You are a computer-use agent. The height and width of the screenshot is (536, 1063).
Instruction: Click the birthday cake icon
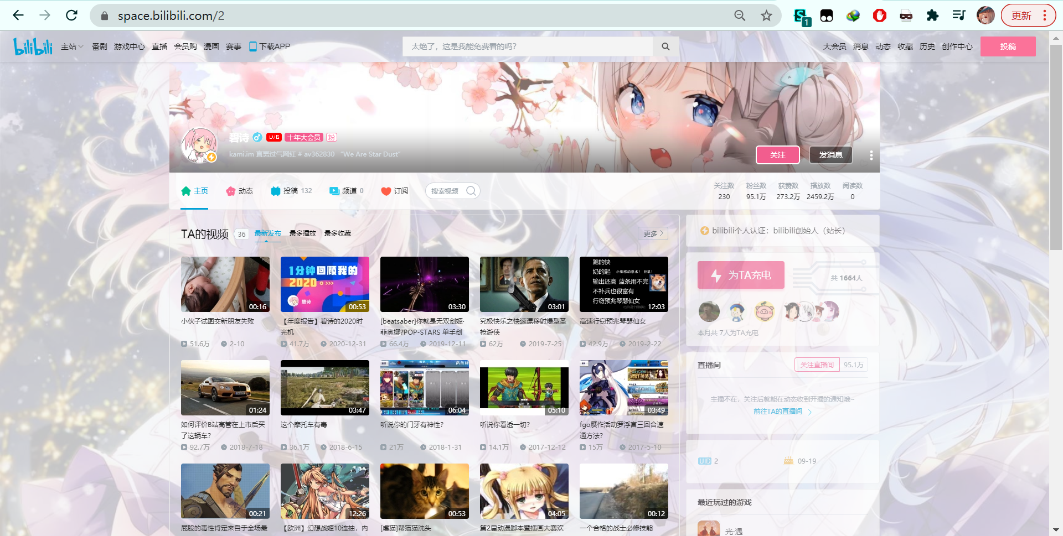[x=788, y=461]
